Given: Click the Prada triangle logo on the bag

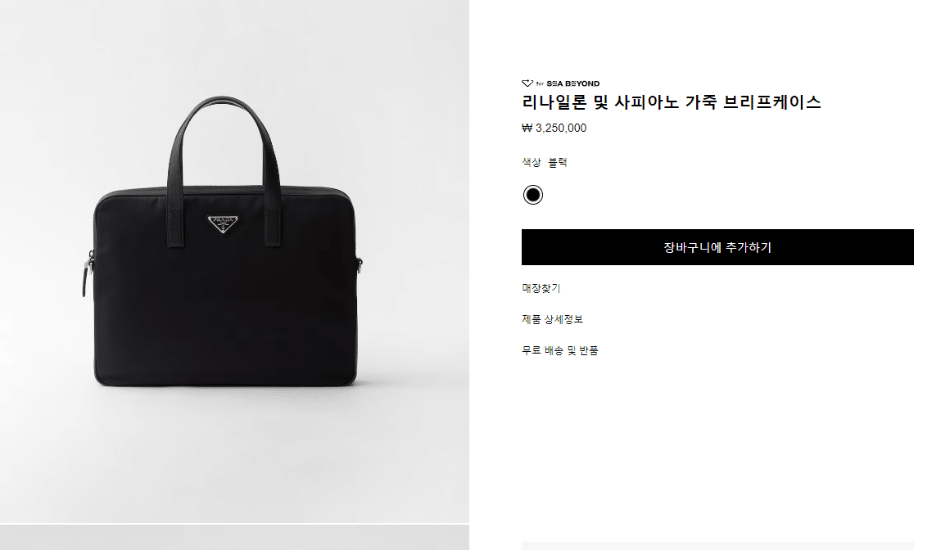Looking at the screenshot, I should [x=223, y=224].
